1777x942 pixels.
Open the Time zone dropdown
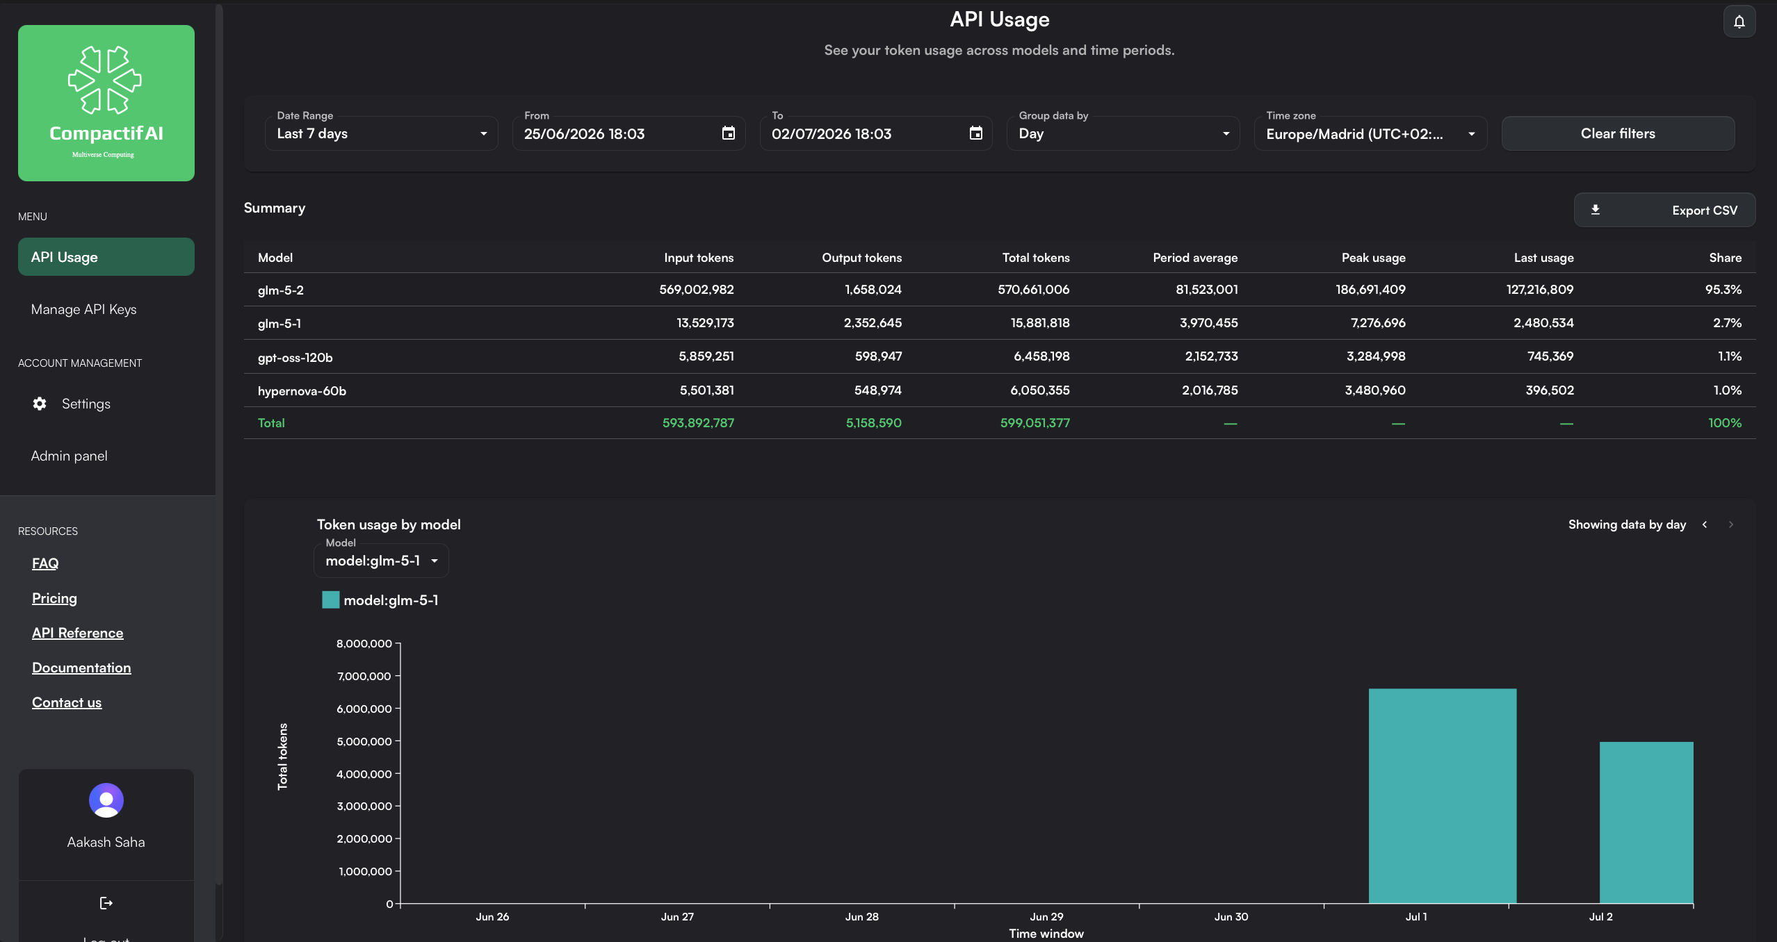1370,133
